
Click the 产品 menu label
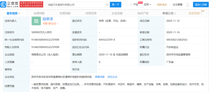[x=136, y=5]
